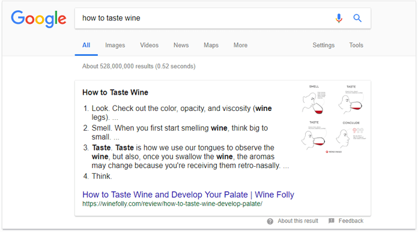Click the About this result text link
The width and height of the screenshot is (418, 232).
[x=298, y=221]
